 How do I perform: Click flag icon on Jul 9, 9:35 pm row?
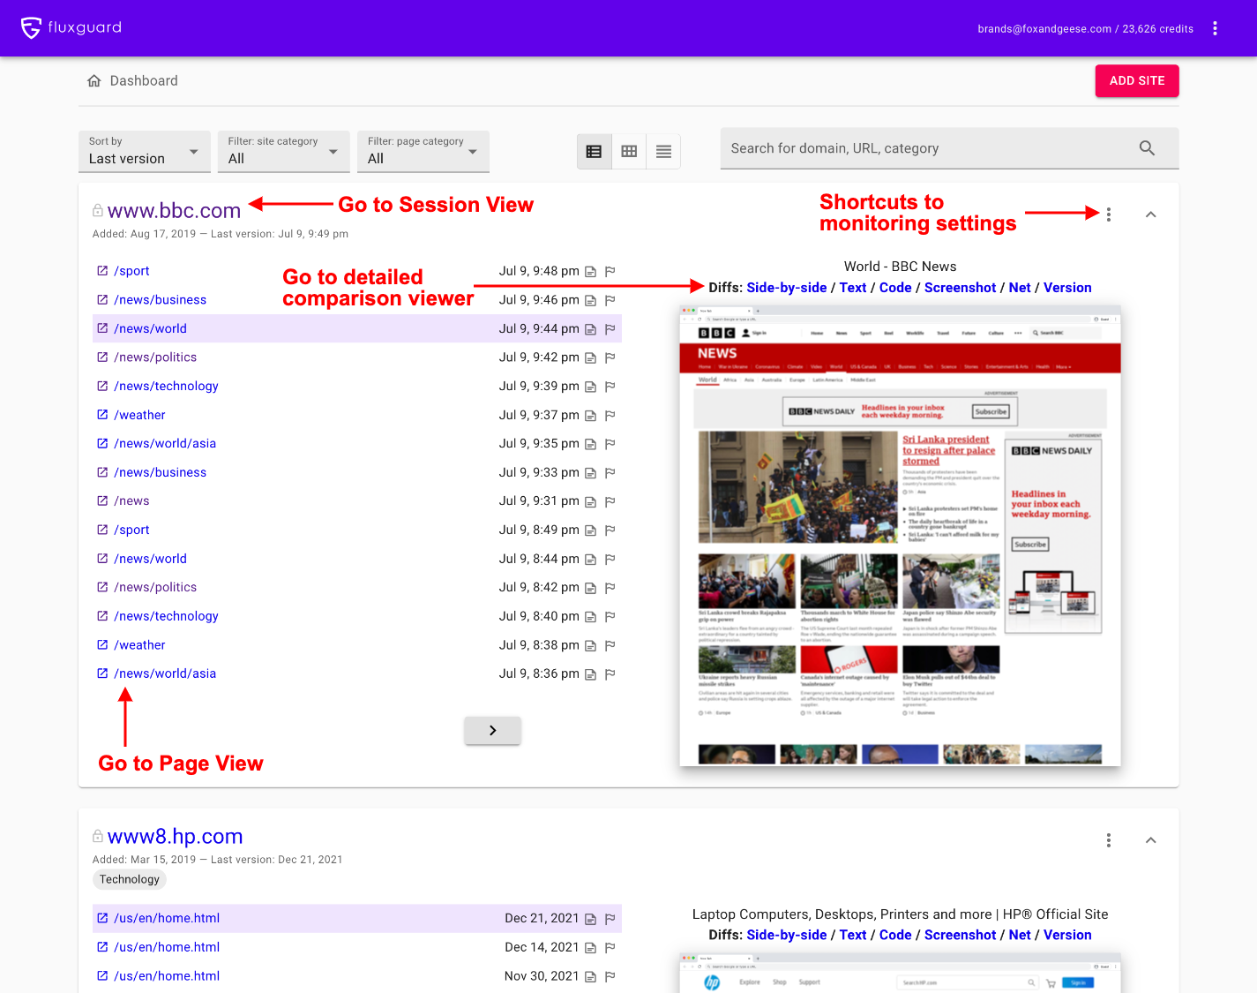point(610,444)
